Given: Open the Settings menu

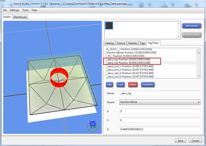Looking at the screenshot, I should click(x=14, y=10).
